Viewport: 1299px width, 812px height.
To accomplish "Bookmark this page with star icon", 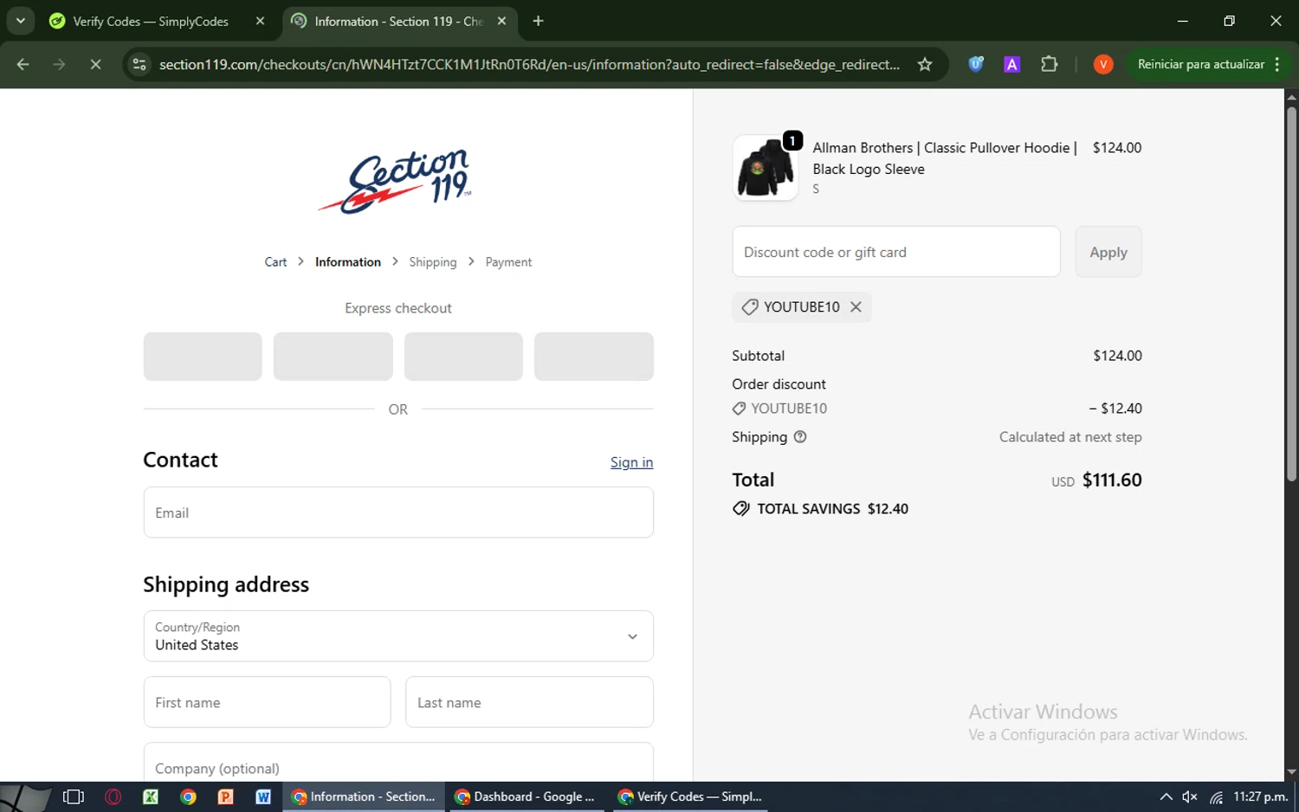I will [925, 64].
